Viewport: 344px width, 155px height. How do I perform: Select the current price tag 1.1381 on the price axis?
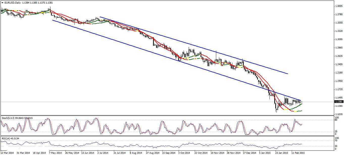point(339,102)
